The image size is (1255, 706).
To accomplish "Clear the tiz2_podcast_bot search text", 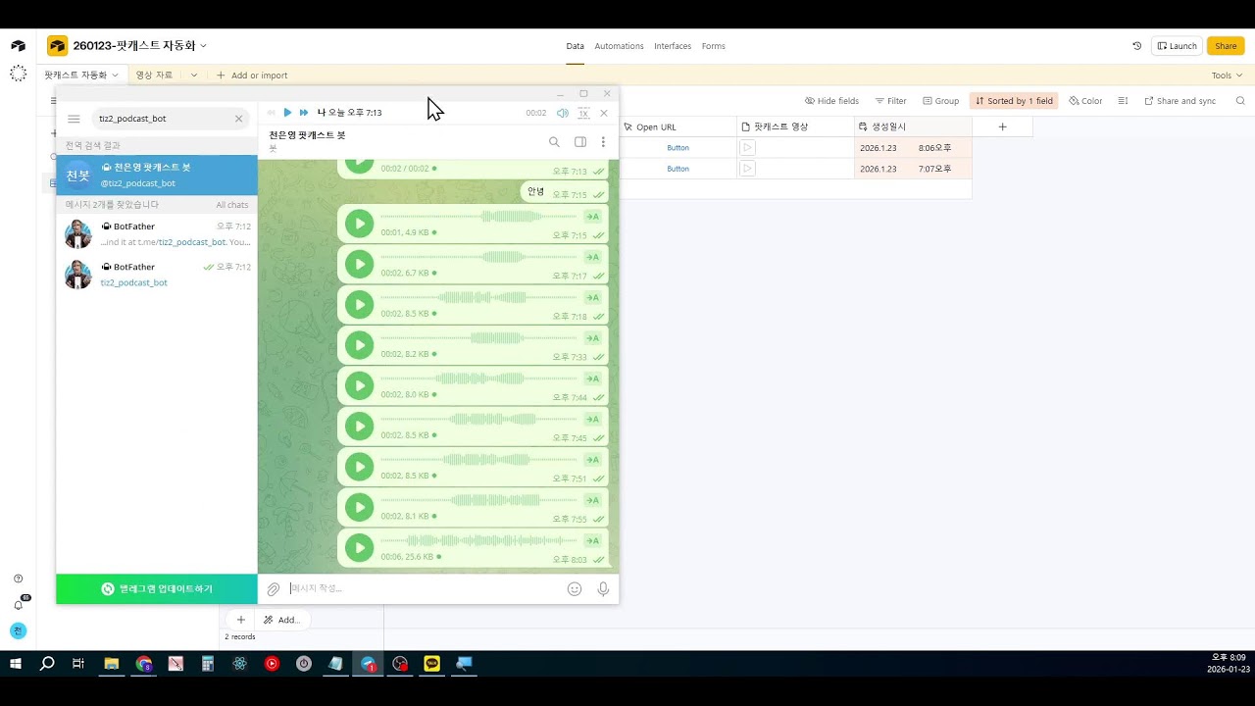I will (238, 119).
